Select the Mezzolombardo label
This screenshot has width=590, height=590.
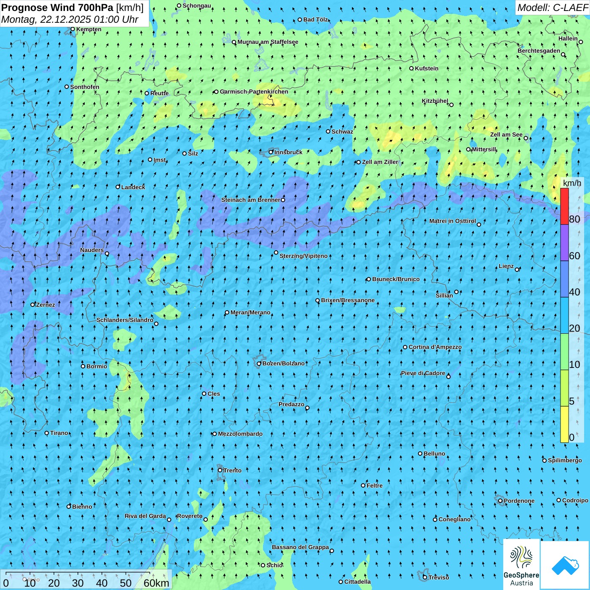coord(240,434)
